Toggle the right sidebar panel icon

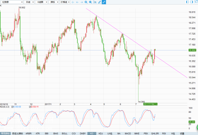[x=192, y=2]
